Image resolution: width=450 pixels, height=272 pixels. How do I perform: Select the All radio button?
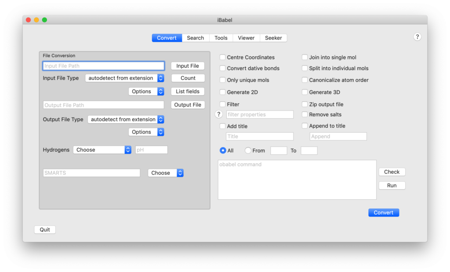(x=223, y=151)
